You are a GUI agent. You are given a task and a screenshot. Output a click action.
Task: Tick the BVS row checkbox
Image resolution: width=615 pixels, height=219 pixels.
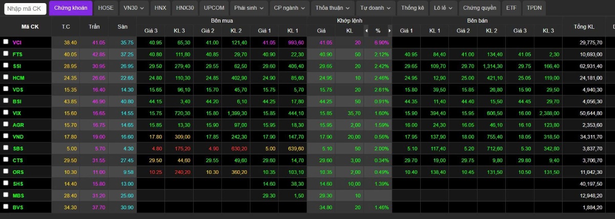pyautogui.click(x=6, y=207)
